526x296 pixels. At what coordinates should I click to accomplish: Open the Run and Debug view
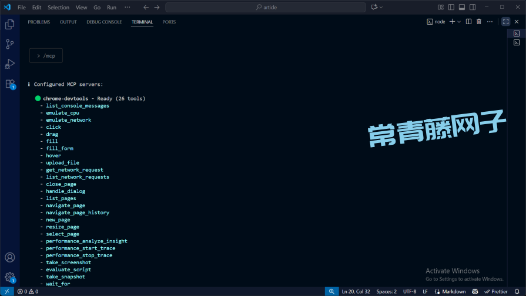point(9,64)
